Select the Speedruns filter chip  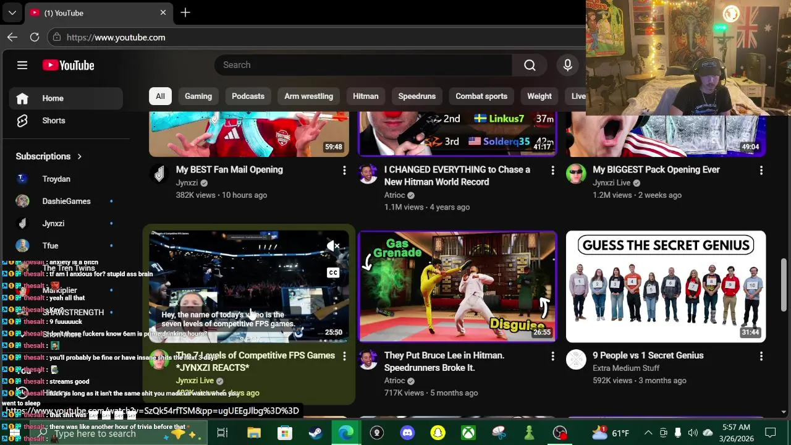pyautogui.click(x=417, y=96)
